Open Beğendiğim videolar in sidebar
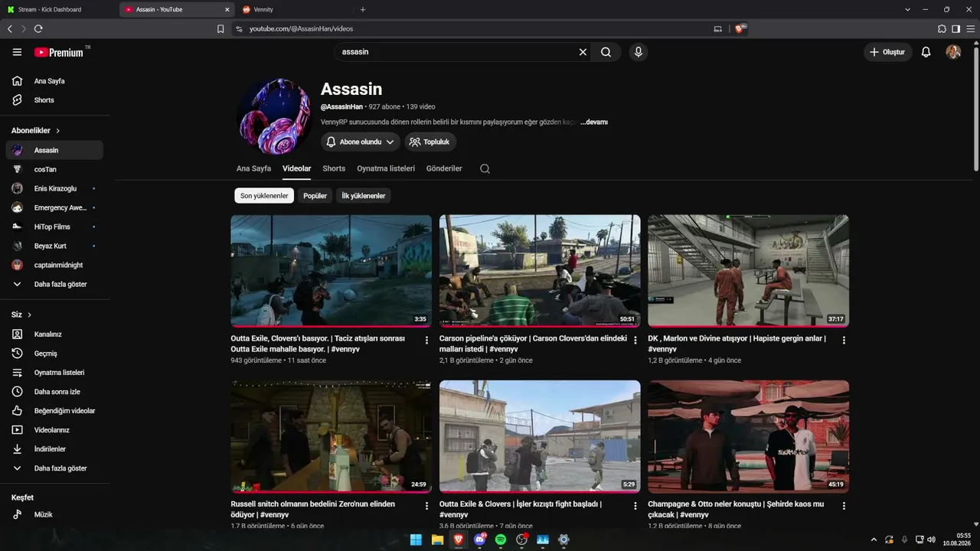The width and height of the screenshot is (980, 551). click(54, 411)
